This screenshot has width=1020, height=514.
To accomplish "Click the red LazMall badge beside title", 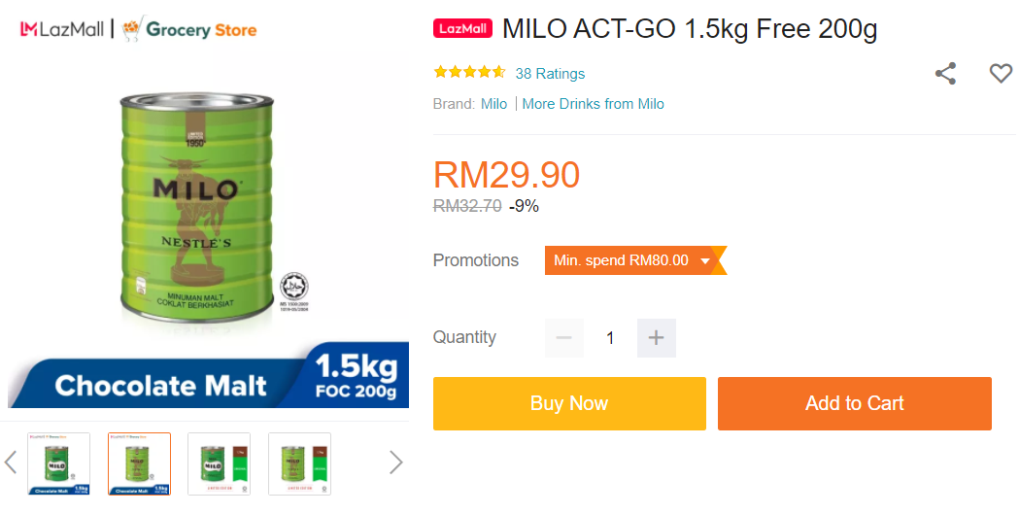I will (462, 29).
